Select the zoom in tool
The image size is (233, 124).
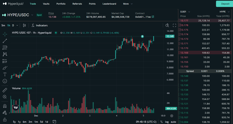[x=5, y=97]
